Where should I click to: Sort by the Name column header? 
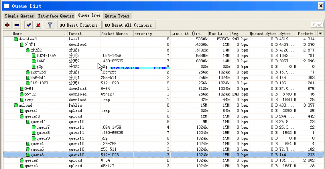click(39, 33)
